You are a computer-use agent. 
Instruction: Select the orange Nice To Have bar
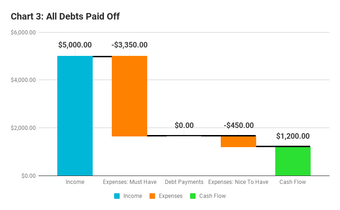[238, 142]
